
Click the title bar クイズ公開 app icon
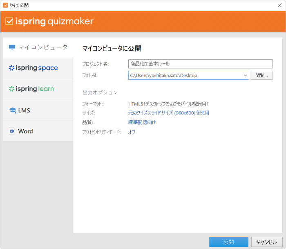tap(5, 5)
